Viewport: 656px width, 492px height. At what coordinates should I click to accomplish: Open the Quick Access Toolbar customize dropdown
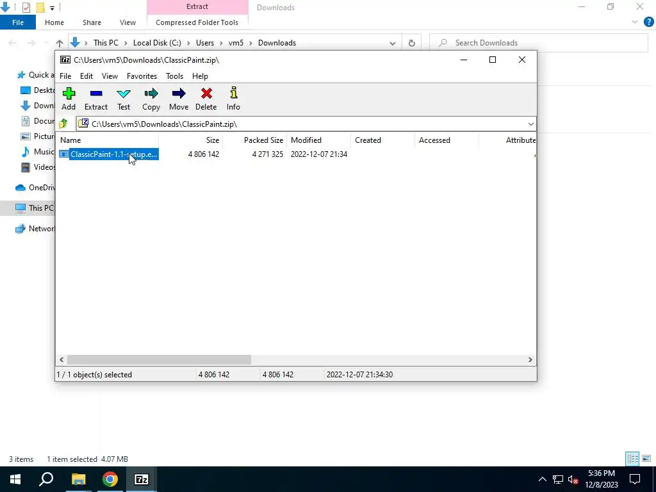coord(52,8)
